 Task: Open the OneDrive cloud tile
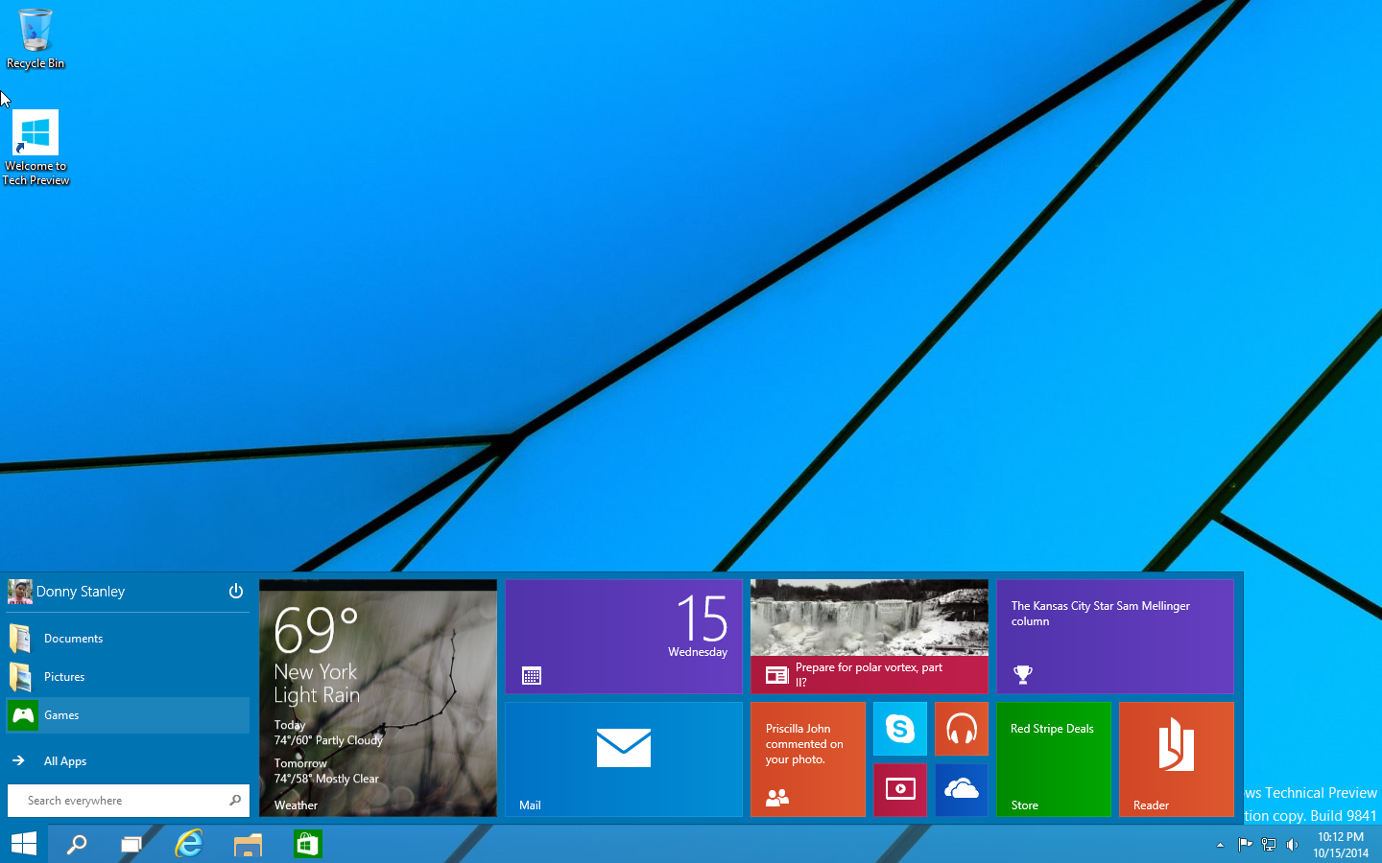(x=961, y=789)
